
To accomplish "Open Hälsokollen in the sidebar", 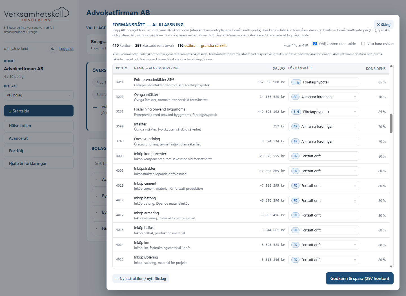I will click(39, 126).
